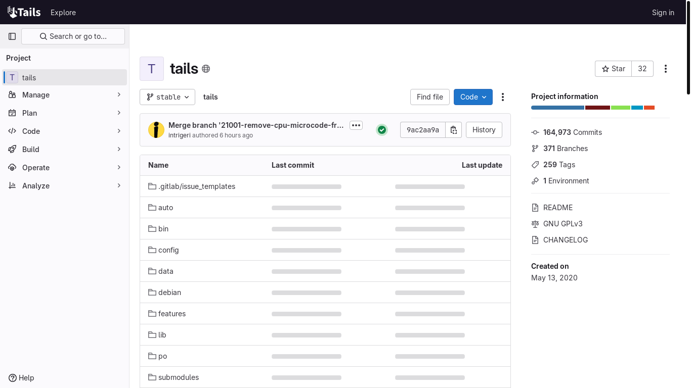The image size is (691, 388).
Task: View the 164,973 Commits link
Action: pos(573,132)
